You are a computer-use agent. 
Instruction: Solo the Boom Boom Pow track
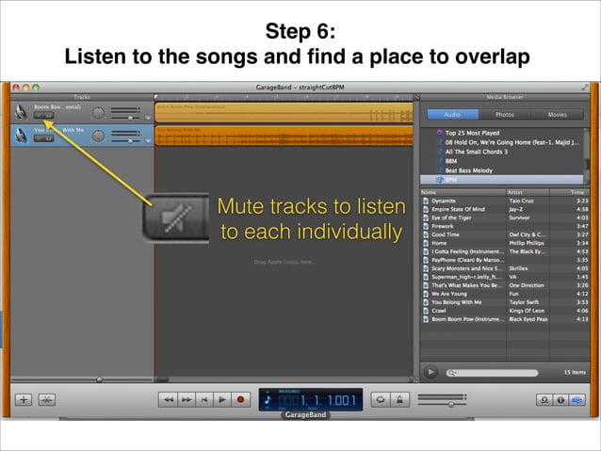(49, 115)
